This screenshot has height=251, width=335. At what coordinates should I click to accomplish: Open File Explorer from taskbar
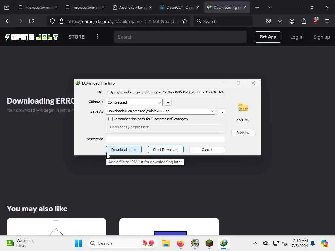coord(166,243)
